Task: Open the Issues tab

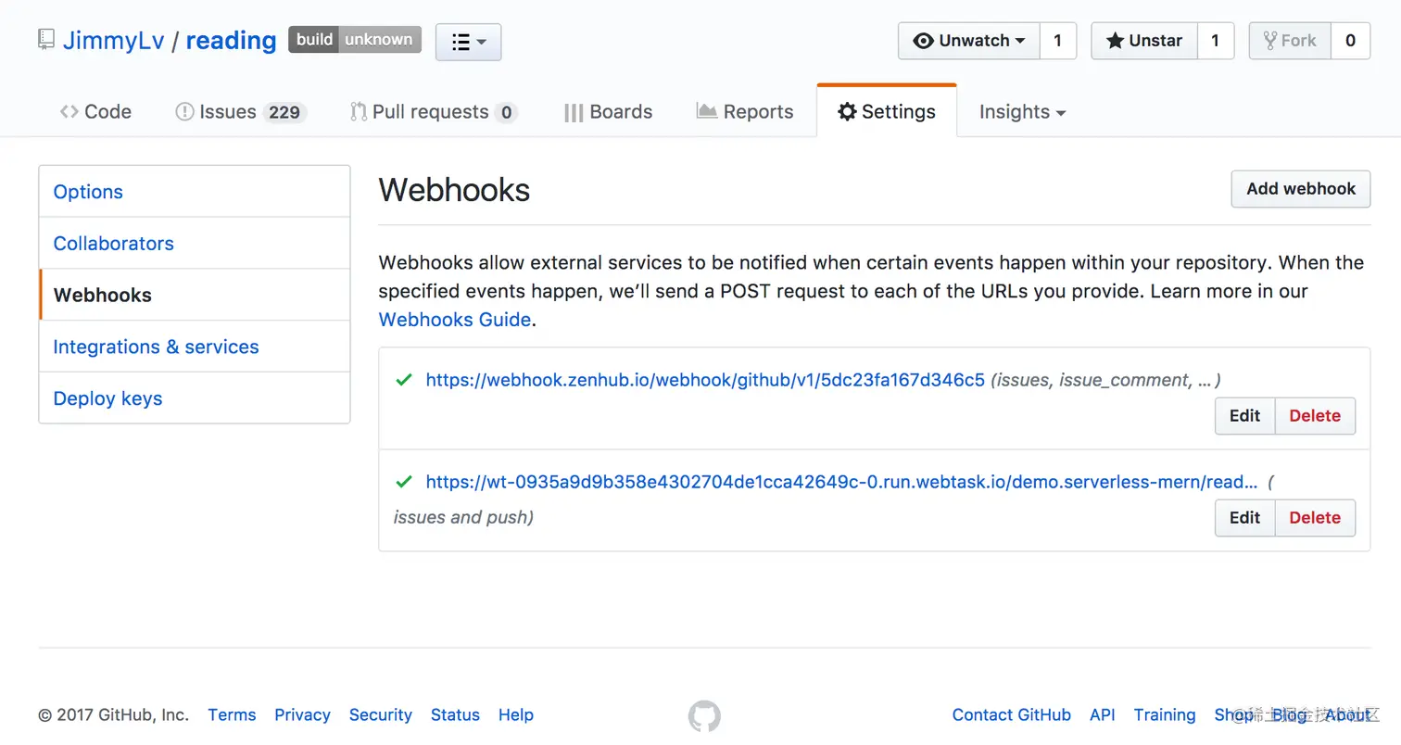Action: click(241, 112)
